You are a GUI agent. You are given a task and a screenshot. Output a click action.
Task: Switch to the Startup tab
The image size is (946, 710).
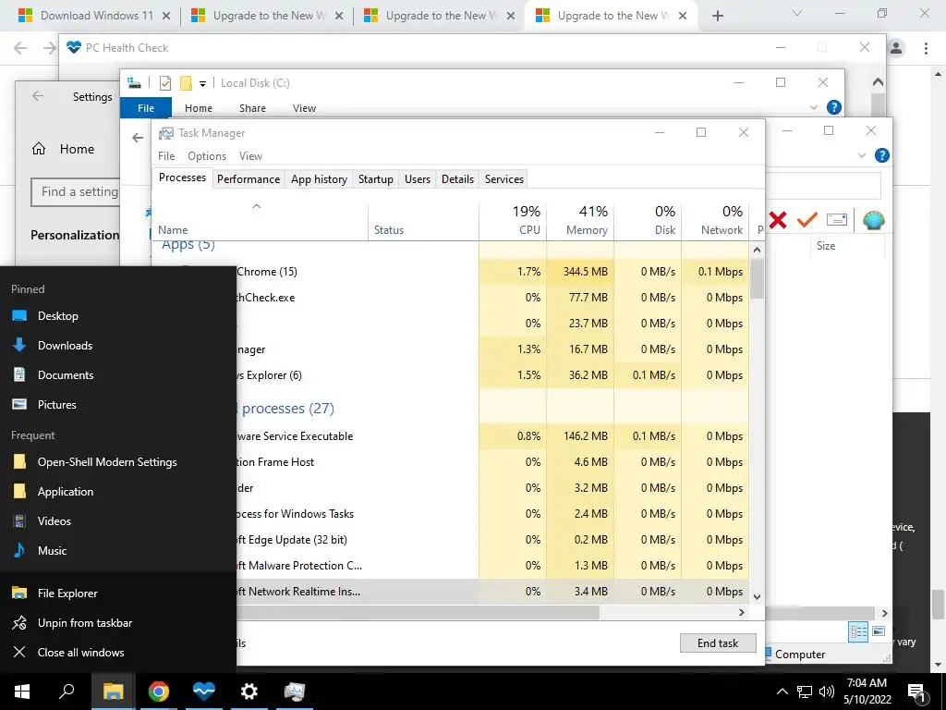click(x=376, y=178)
